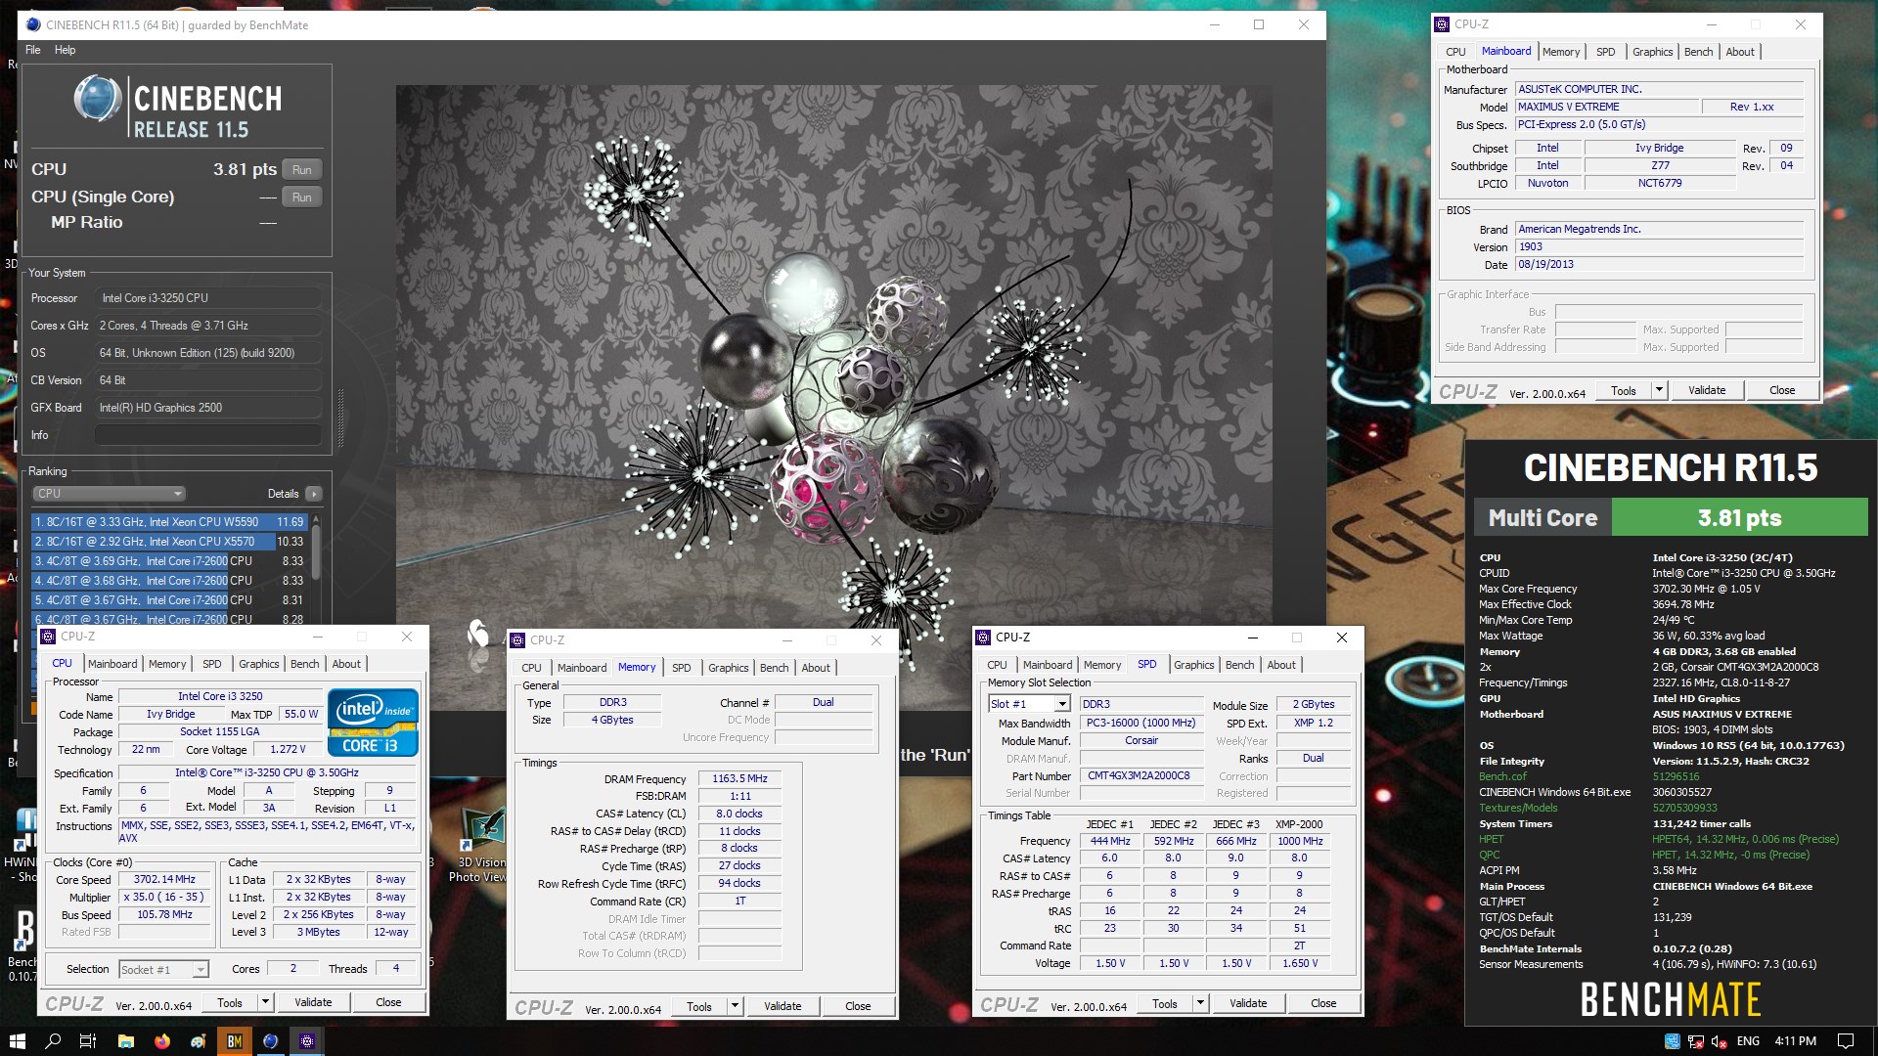Select ranking row Xeon CPU X5570 10.33
The height and width of the screenshot is (1056, 1878).
[169, 542]
